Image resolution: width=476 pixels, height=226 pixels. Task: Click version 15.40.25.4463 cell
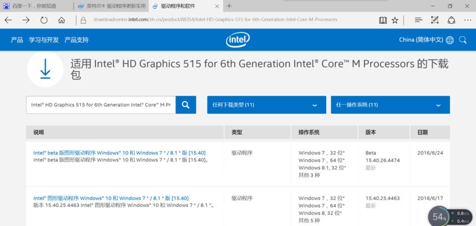click(383, 198)
